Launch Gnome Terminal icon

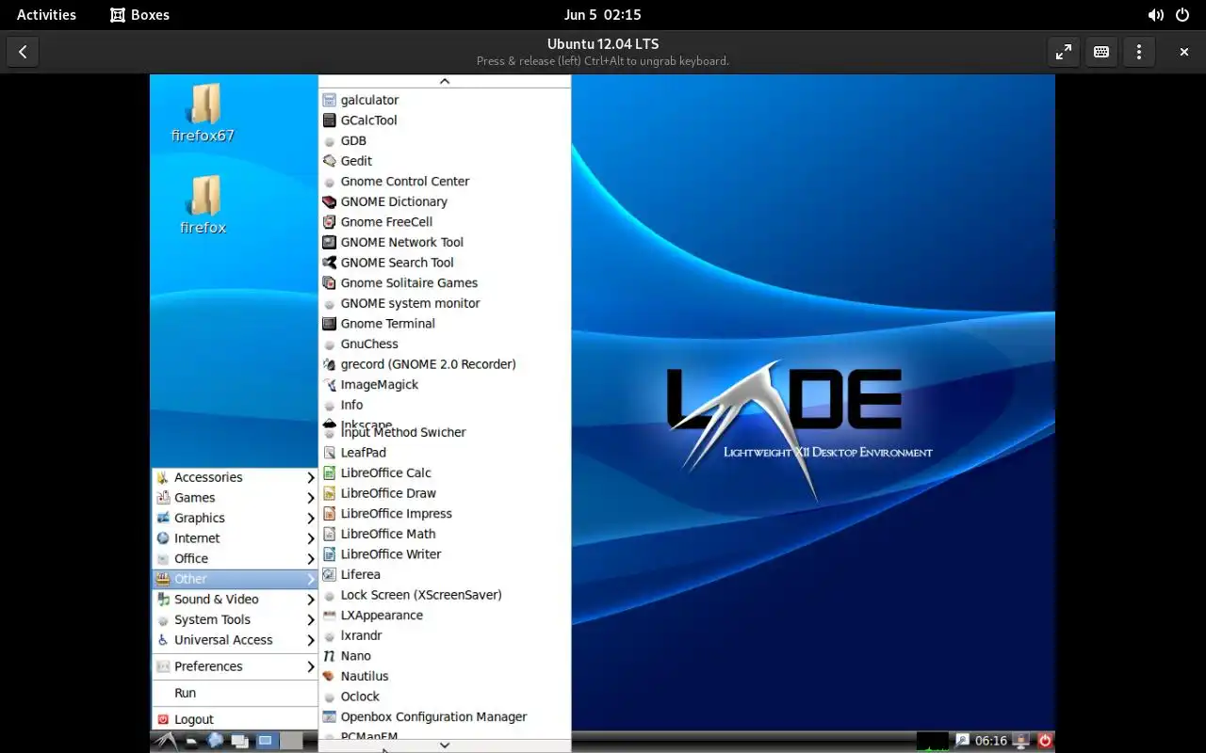(329, 324)
